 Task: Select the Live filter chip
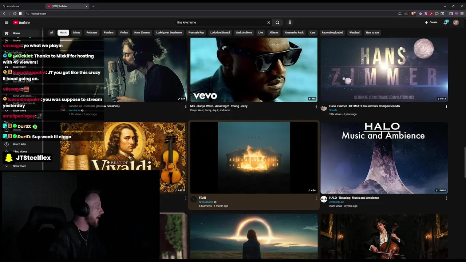[x=261, y=32]
